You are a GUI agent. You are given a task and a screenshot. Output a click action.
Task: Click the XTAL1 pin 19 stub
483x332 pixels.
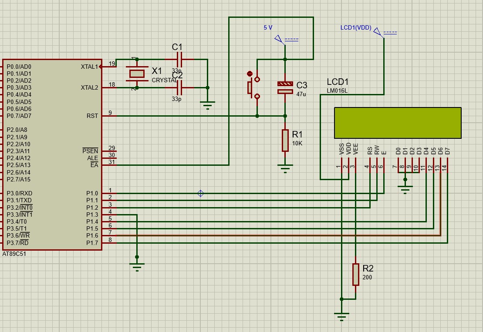tap(109, 67)
